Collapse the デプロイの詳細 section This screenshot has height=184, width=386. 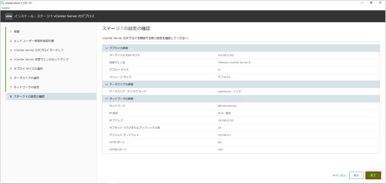(x=107, y=48)
